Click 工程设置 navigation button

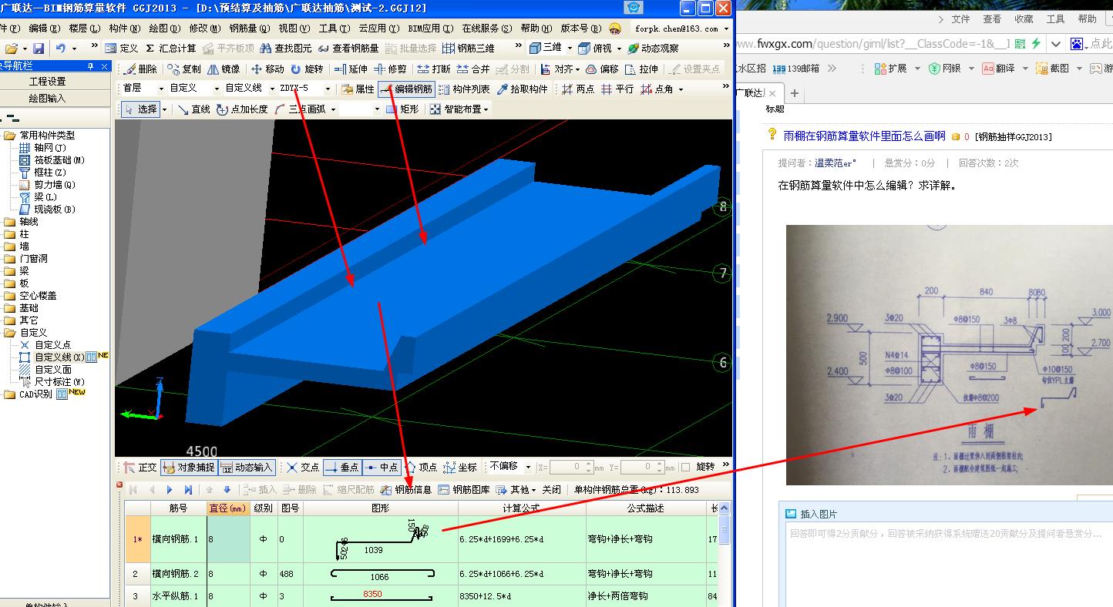(x=47, y=82)
